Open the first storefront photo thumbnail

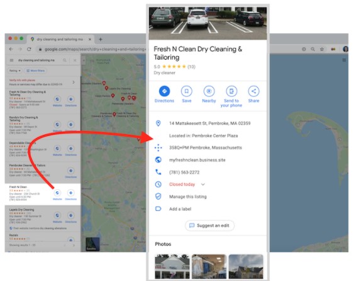[172, 267]
